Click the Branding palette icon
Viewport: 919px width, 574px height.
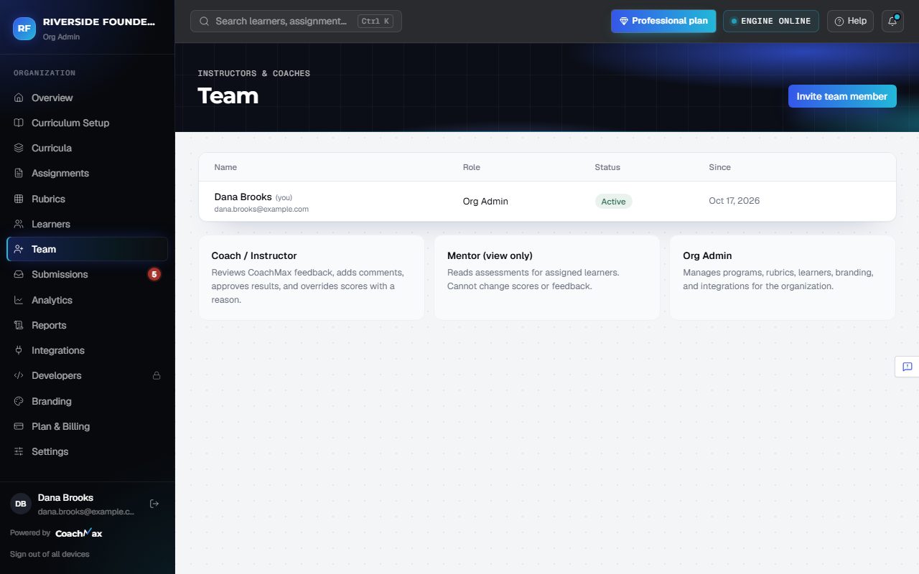pyautogui.click(x=19, y=401)
